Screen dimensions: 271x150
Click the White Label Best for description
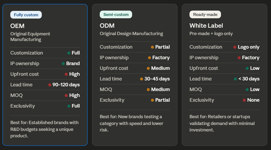click(222, 123)
